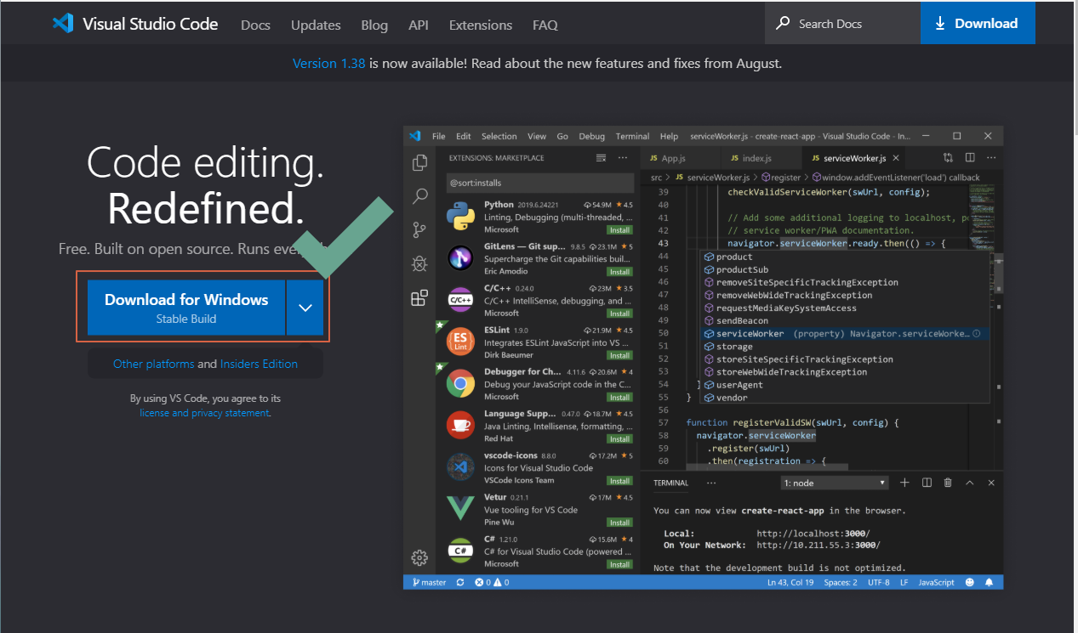Click the split editor icon

coord(970,158)
